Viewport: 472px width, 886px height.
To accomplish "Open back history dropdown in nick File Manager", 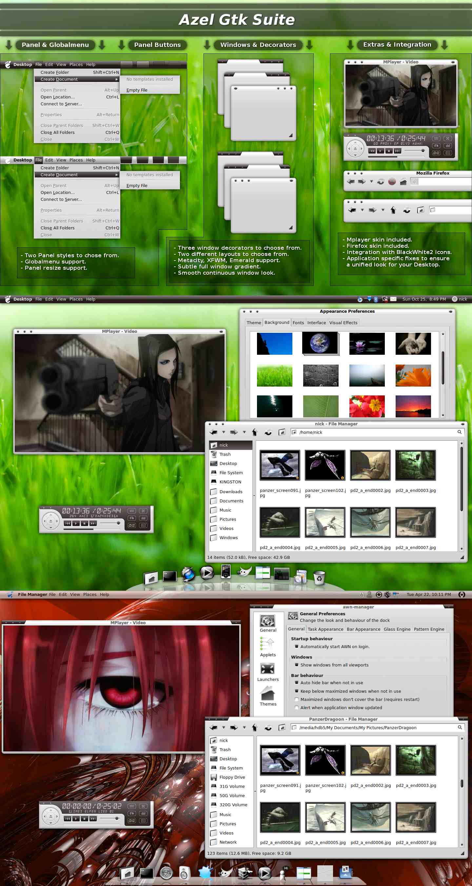I will point(224,432).
